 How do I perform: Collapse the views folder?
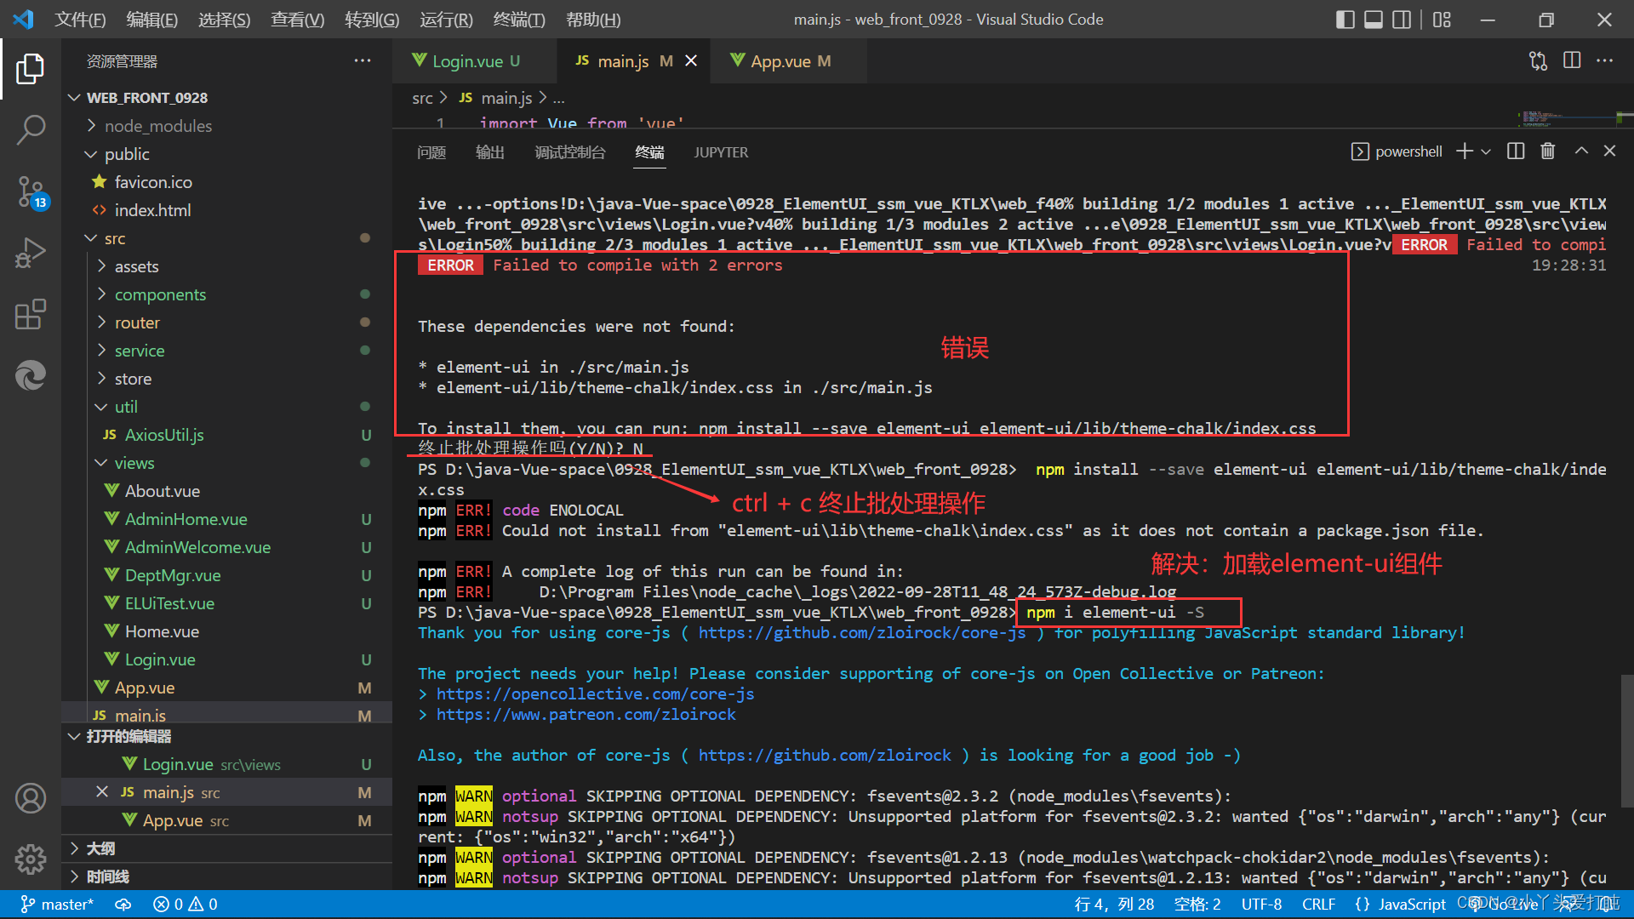coord(226,463)
